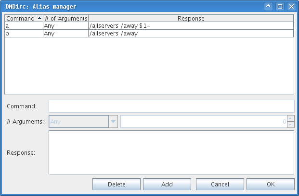The image size is (299, 196).
Task: Focus the Command text field
Action: pyautogui.click(x=171, y=106)
